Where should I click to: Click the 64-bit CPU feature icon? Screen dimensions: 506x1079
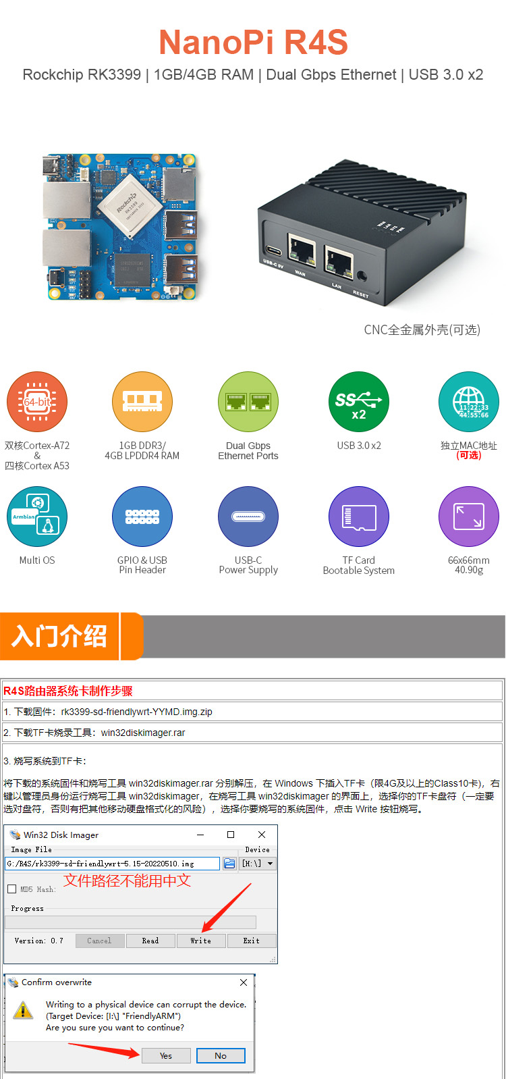[37, 402]
